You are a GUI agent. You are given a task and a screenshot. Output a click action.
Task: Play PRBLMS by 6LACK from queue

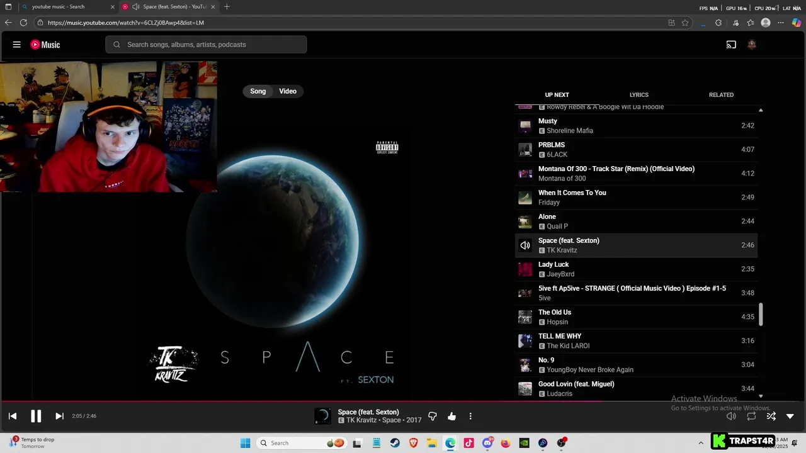(636, 150)
